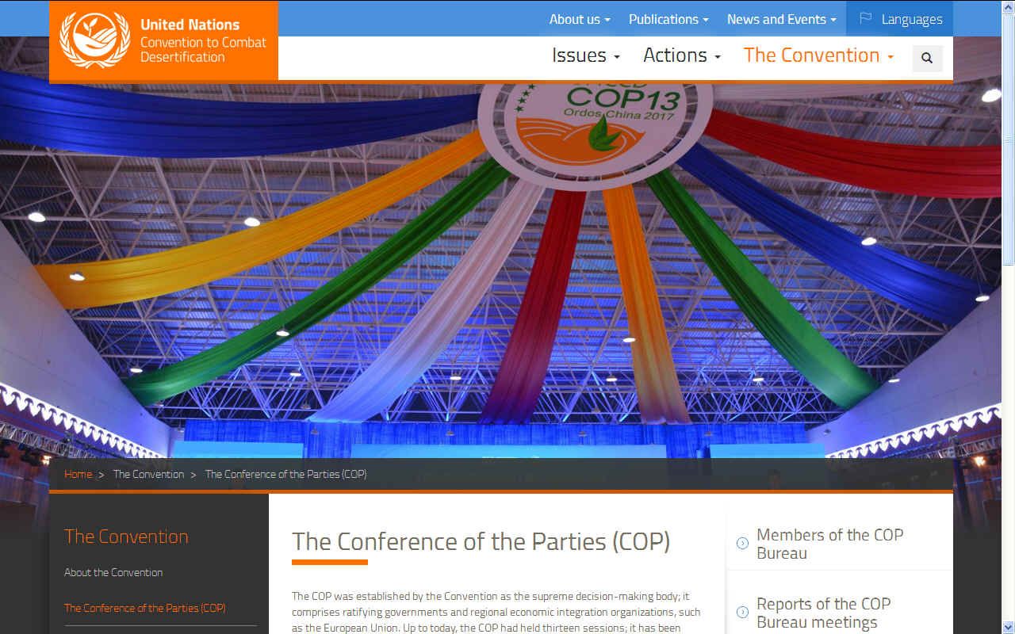Click The Conference of the Parties (COP) page heading
The height and width of the screenshot is (634, 1015).
(481, 541)
